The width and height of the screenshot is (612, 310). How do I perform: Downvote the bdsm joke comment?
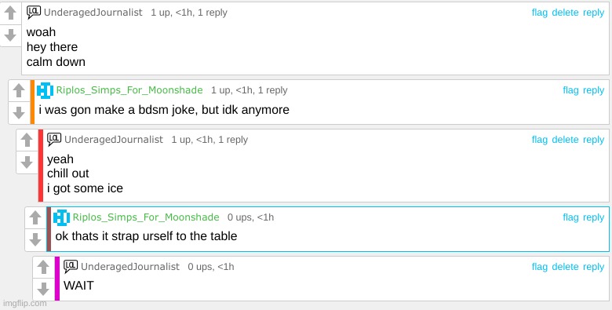click(19, 113)
